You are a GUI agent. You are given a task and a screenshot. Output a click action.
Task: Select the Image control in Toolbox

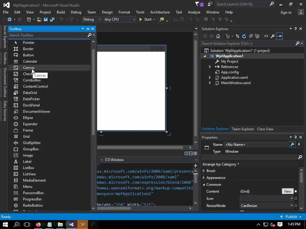pyautogui.click(x=49, y=155)
